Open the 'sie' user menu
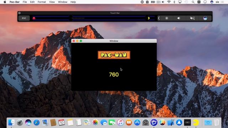 point(217,2)
